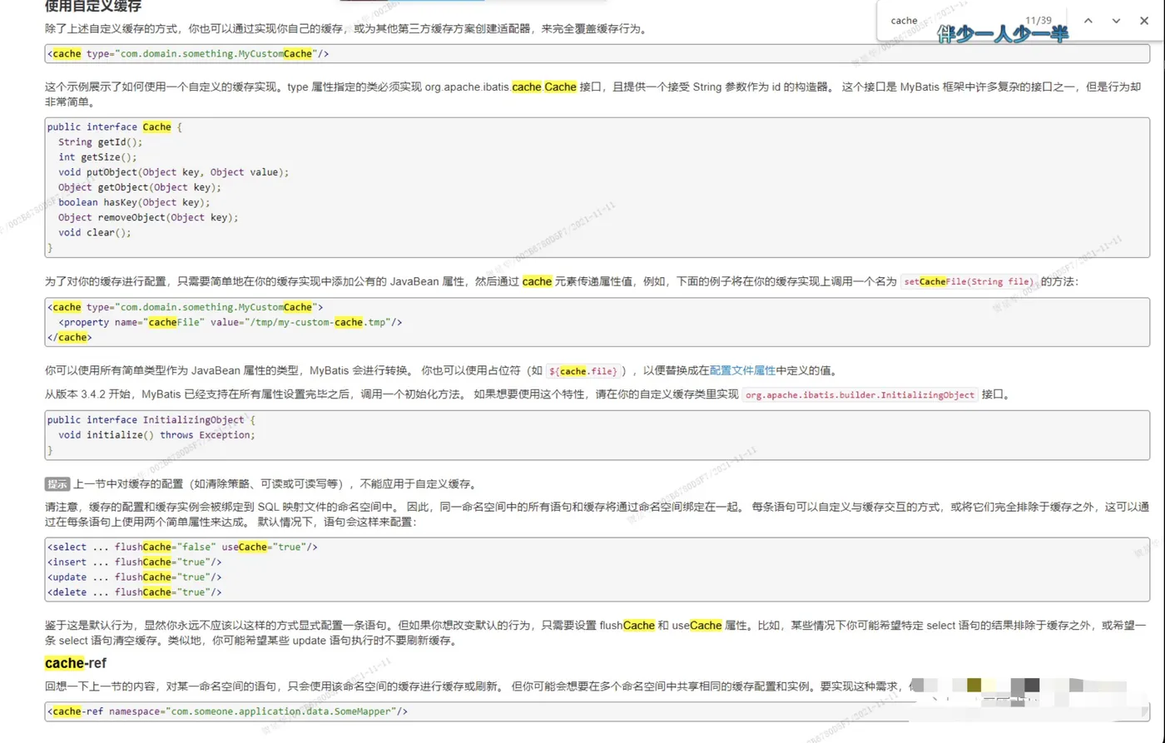1165x743 pixels.
Task: Click the code line "boolean hasKey(Object key);"
Action: [134, 202]
